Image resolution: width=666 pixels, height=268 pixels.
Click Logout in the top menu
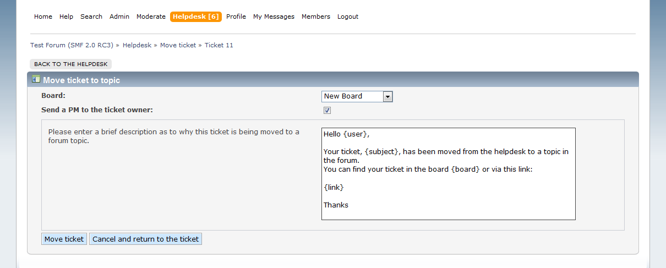348,17
